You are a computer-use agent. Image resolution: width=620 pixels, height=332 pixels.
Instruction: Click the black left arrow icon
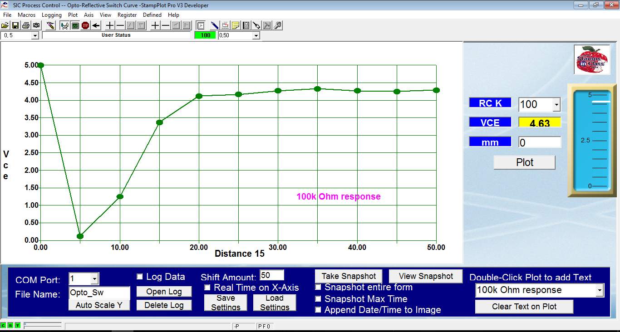96,25
